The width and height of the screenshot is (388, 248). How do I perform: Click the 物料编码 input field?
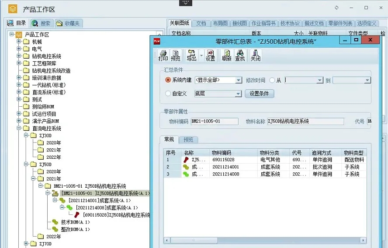(214, 122)
